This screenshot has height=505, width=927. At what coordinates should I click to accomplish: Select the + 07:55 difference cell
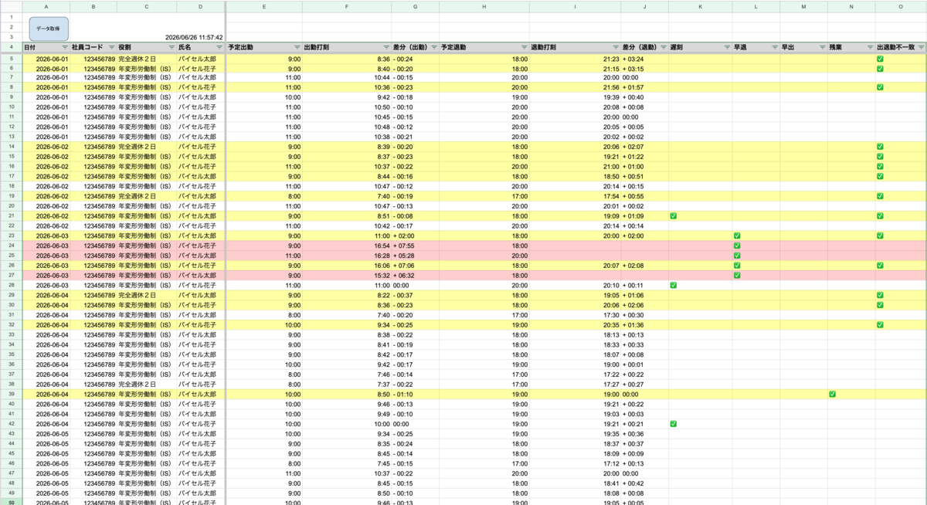[x=415, y=246]
